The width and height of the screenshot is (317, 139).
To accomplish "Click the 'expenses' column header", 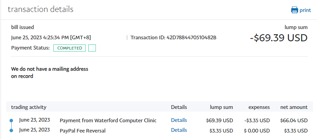I will coord(259,107).
